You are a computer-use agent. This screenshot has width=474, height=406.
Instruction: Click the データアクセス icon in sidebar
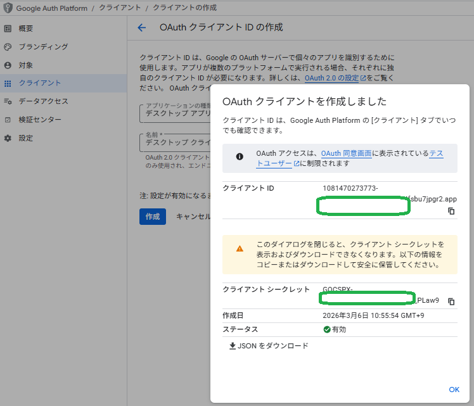8,101
